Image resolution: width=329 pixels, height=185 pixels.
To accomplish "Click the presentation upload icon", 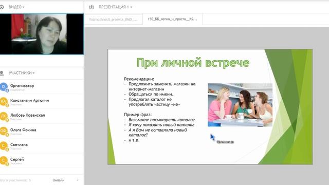I will pos(92,7).
